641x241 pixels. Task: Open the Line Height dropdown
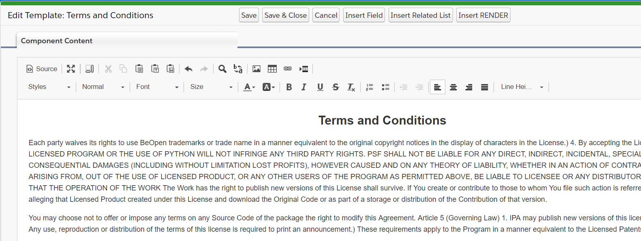click(x=522, y=87)
